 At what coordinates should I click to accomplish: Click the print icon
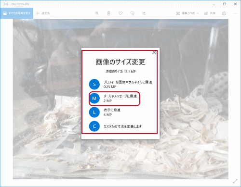click(x=224, y=13)
